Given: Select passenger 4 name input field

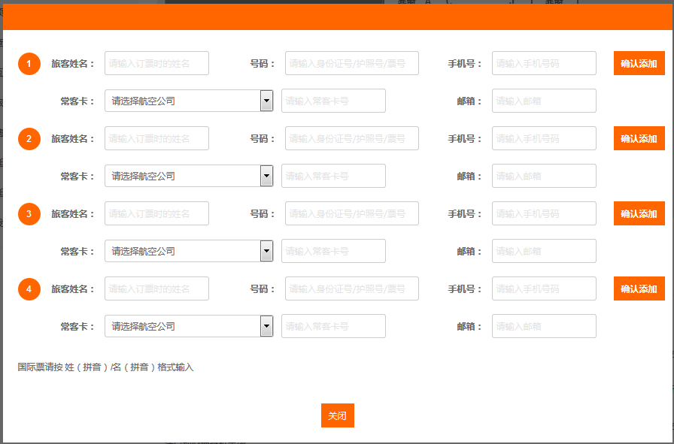Looking at the screenshot, I should pos(156,288).
